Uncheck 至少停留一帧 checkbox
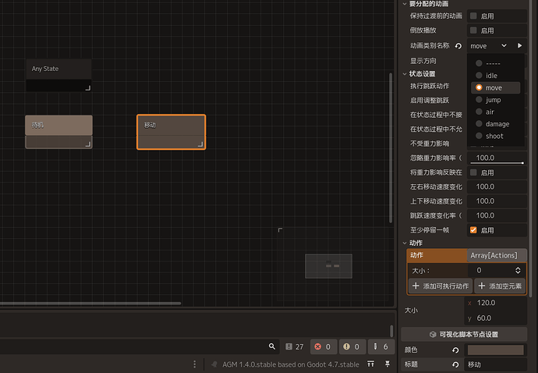538x373 pixels. tap(473, 230)
